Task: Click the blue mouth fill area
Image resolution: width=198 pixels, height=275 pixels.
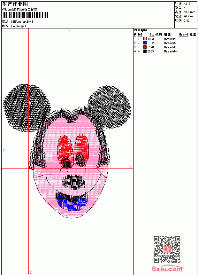Action: pyautogui.click(x=72, y=204)
